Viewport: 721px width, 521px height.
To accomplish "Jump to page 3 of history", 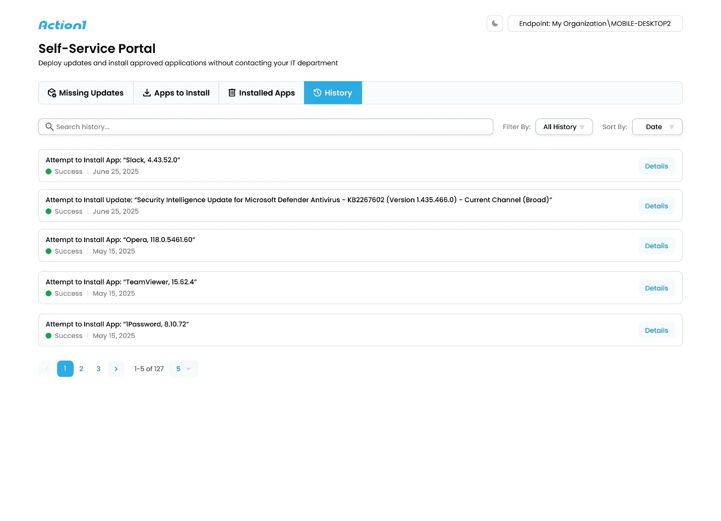I will (x=98, y=369).
